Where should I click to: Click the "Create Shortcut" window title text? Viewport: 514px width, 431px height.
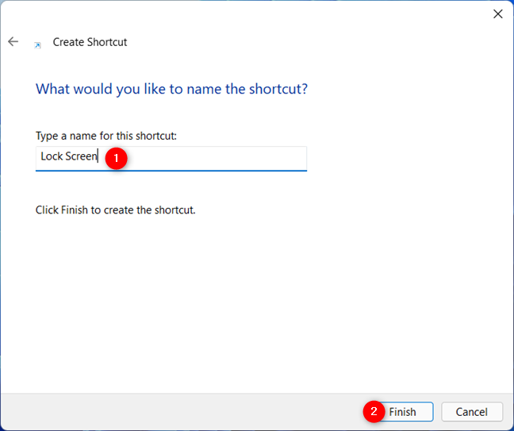(x=90, y=42)
